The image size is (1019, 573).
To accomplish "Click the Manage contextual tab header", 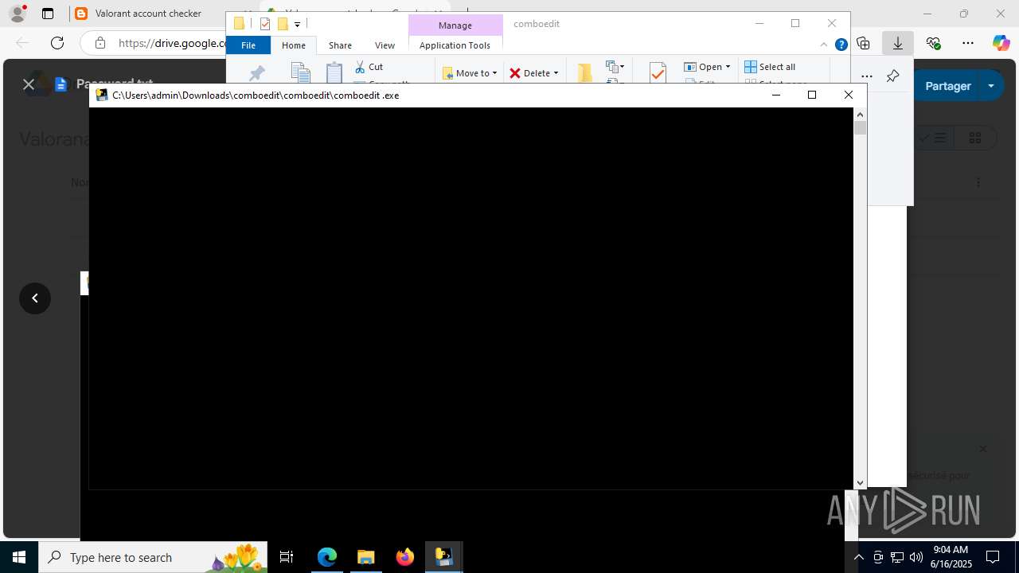I will pyautogui.click(x=455, y=25).
